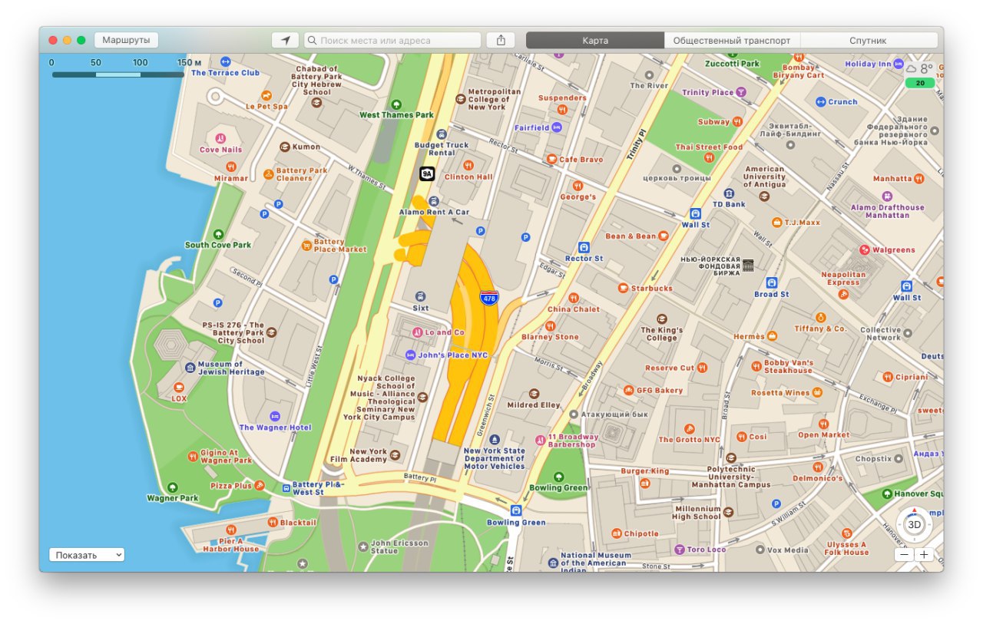Zoom out with the minus button

coord(904,555)
